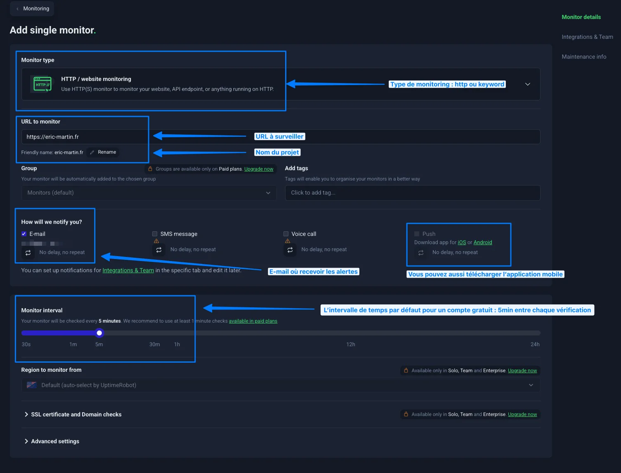
Task: Open the Maintenance info tab
Action: coord(584,57)
